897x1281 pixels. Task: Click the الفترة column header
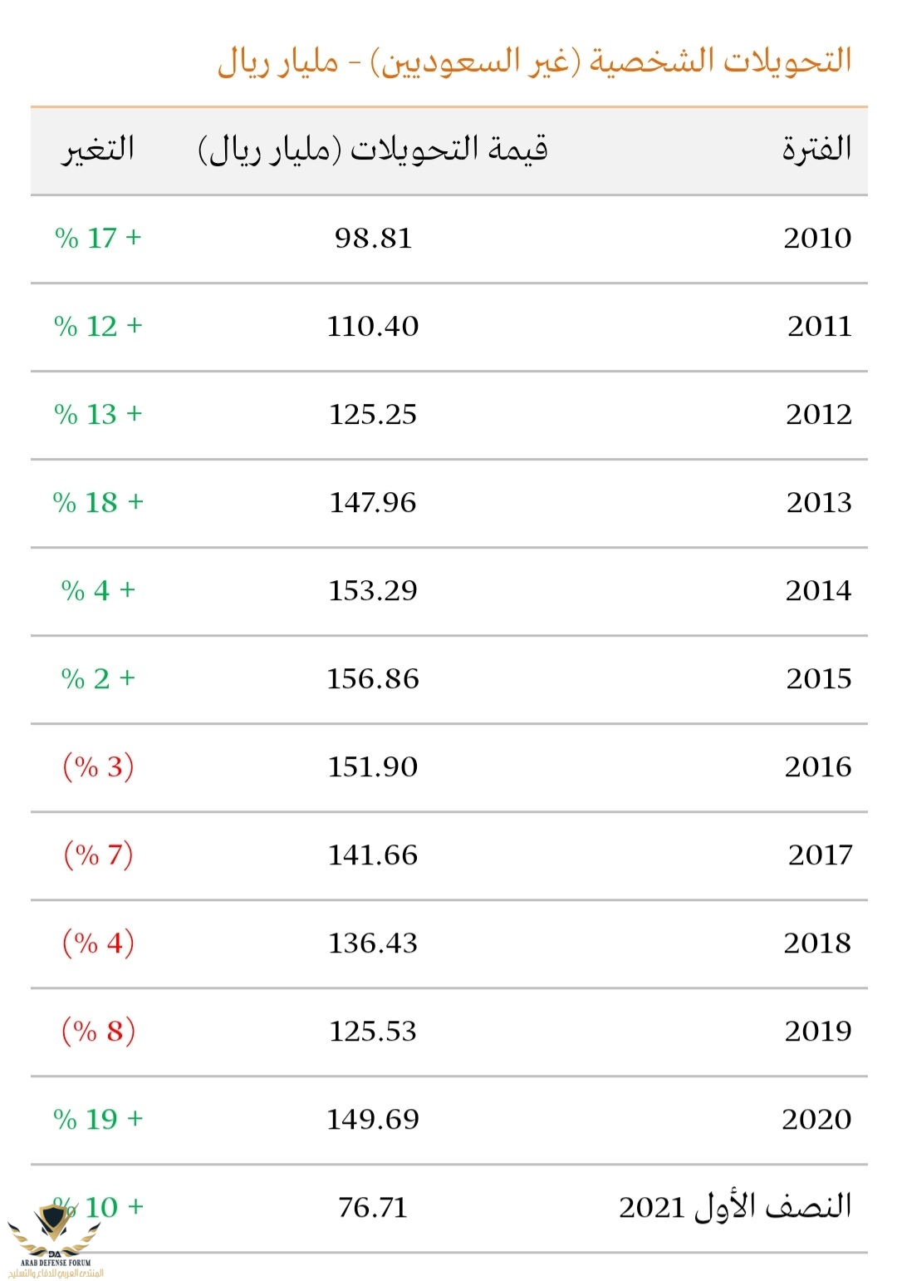[x=816, y=150]
